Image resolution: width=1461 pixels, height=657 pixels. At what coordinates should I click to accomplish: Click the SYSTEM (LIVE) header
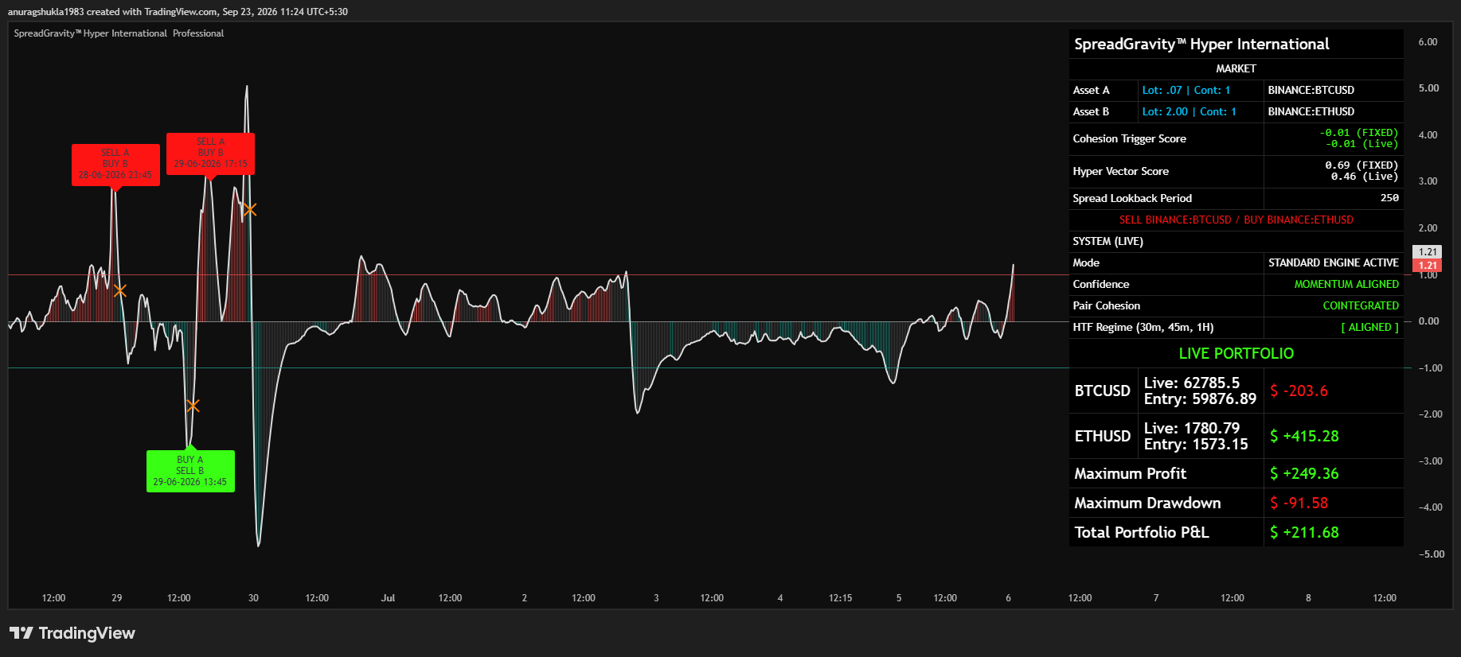(1107, 242)
